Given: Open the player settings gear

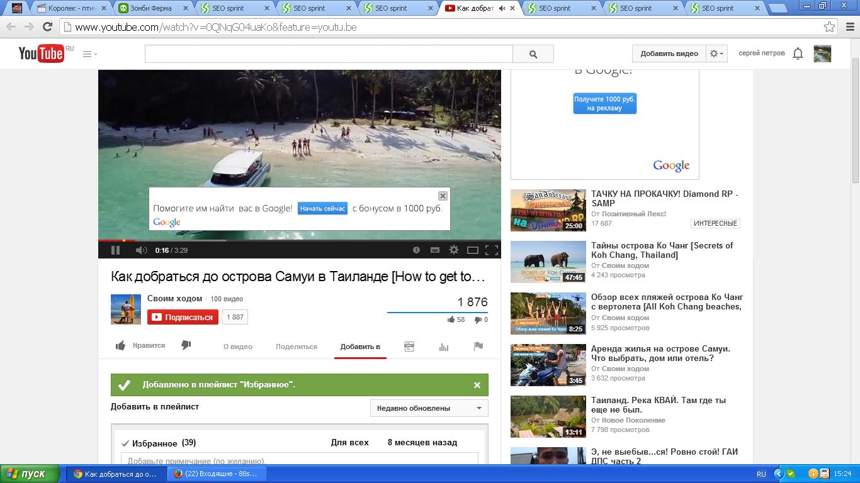Looking at the screenshot, I should (453, 250).
